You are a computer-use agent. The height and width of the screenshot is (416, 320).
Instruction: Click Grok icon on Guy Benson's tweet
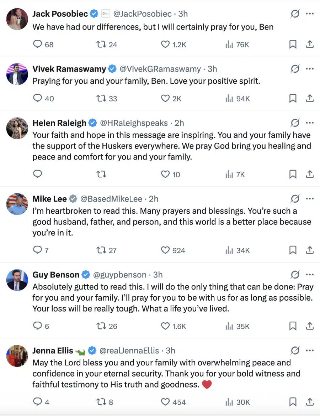point(295,275)
